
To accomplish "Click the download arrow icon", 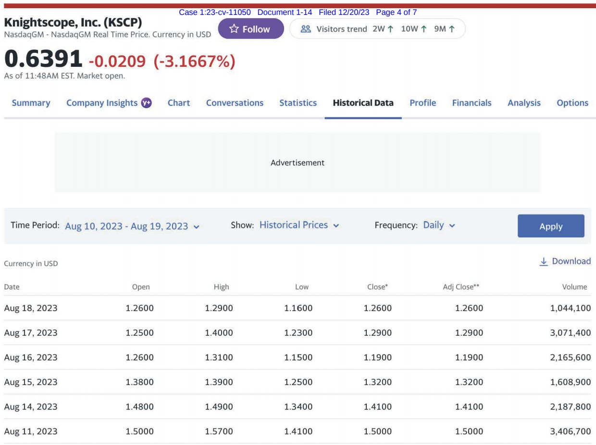I will click(x=544, y=261).
